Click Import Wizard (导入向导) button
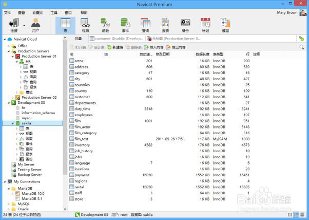The width and height of the screenshot is (309, 220). click(x=153, y=47)
